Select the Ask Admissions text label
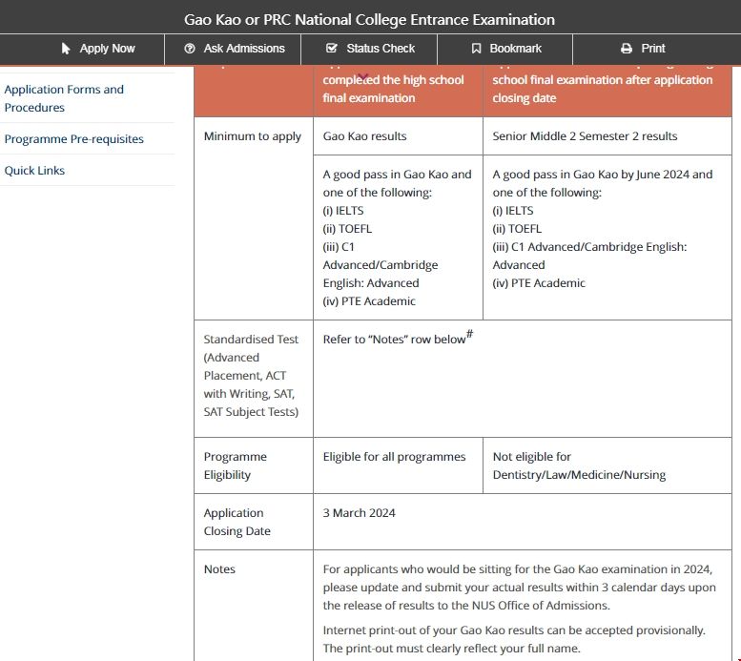The image size is (741, 661). point(244,49)
